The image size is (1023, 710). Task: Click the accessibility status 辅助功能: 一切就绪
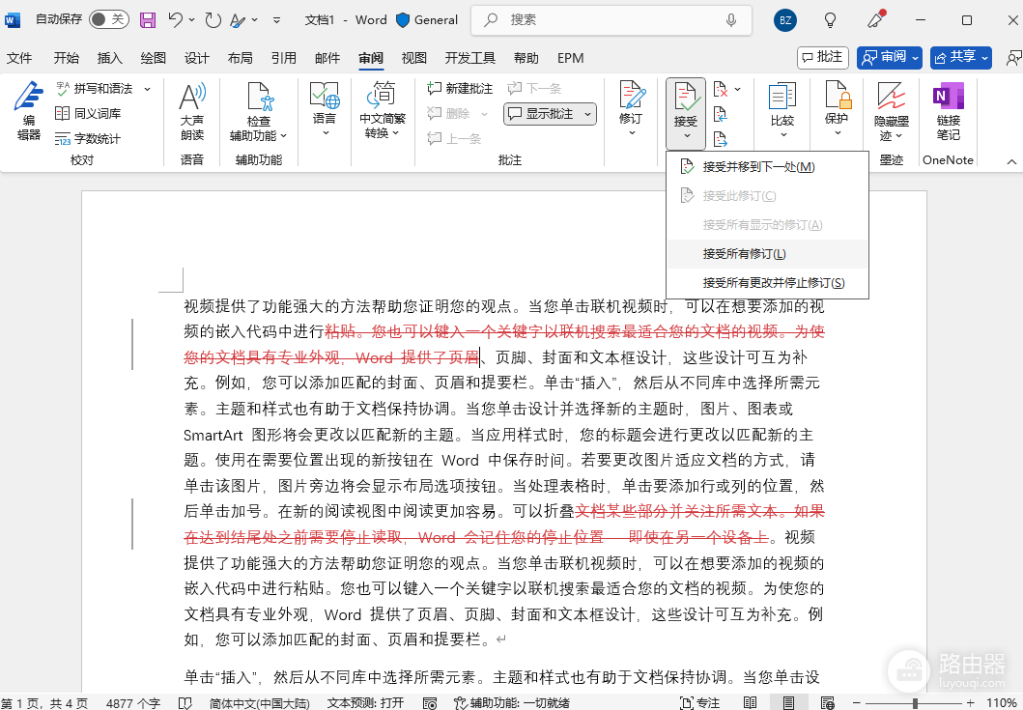click(512, 703)
